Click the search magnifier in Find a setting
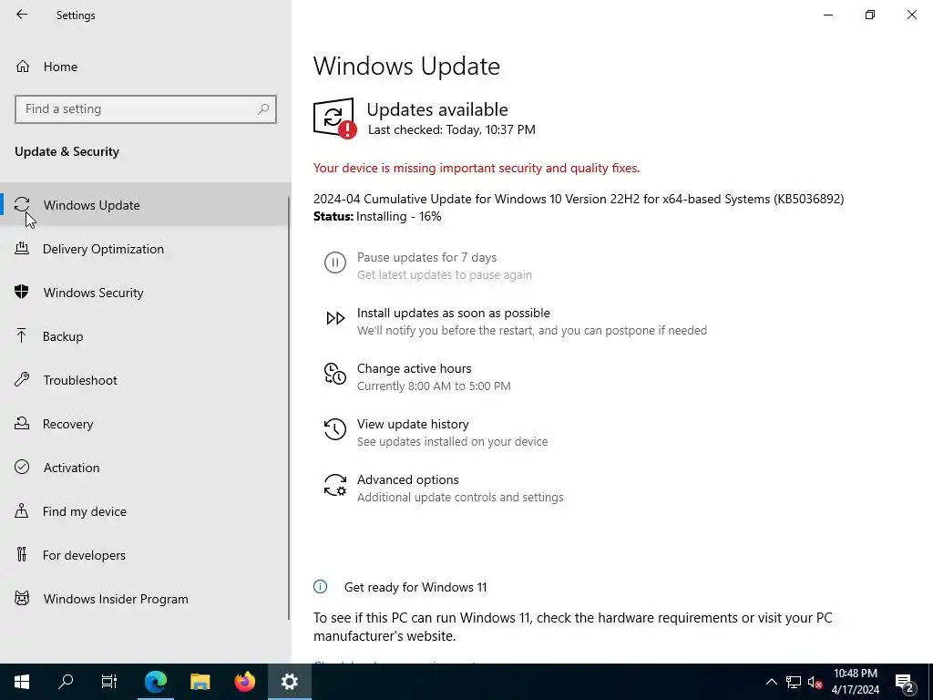Screen dimensions: 933x700 click(x=263, y=109)
